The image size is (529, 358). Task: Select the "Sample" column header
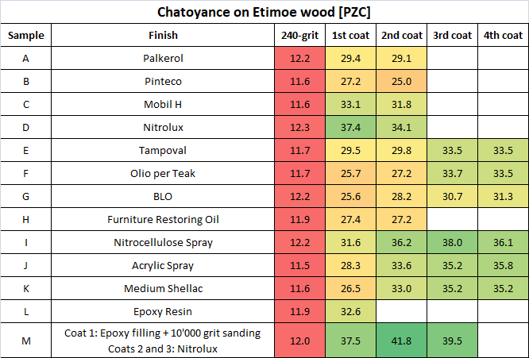(26, 35)
